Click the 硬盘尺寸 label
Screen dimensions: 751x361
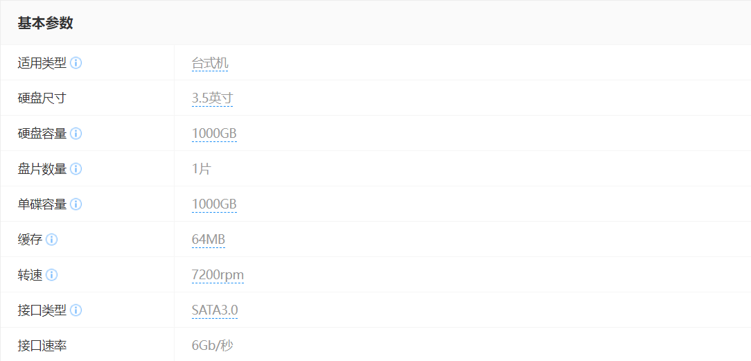click(42, 98)
